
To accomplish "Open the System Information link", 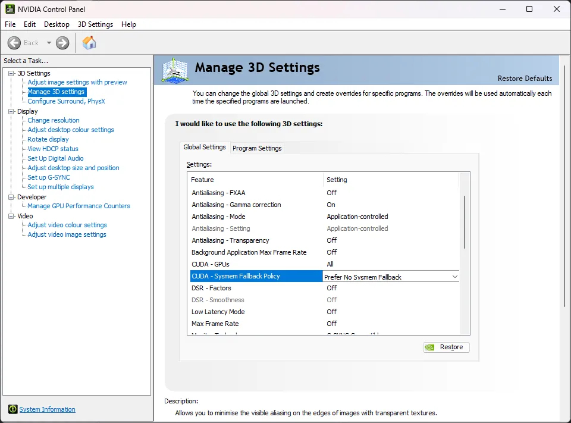I will [x=47, y=409].
